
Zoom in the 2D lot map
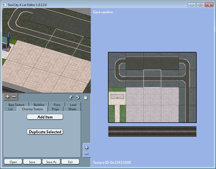(87, 147)
